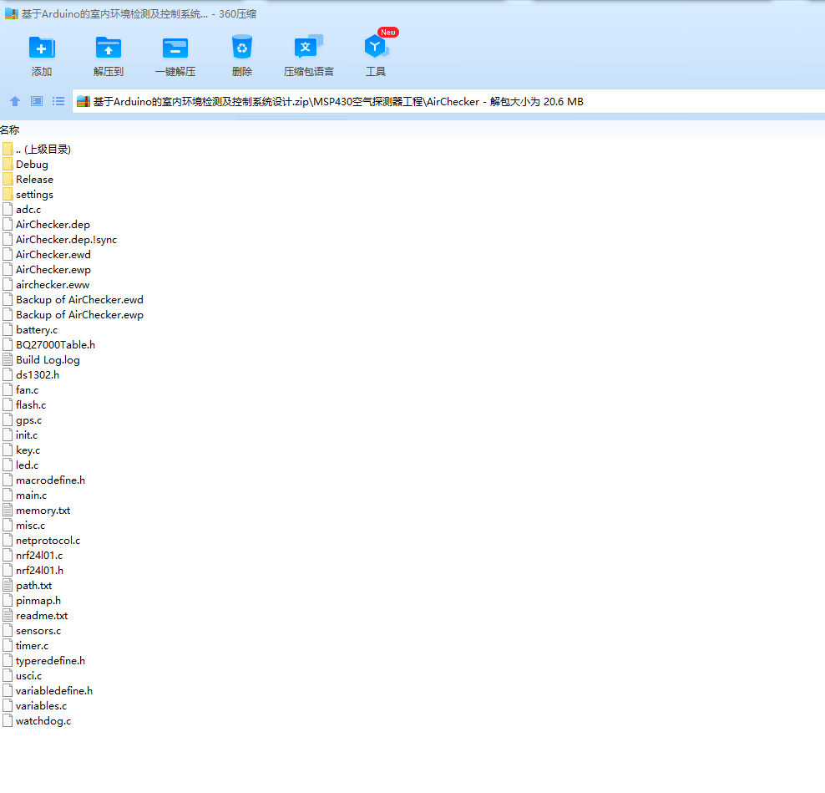
Task: Select the timer.c file
Action: point(26,646)
